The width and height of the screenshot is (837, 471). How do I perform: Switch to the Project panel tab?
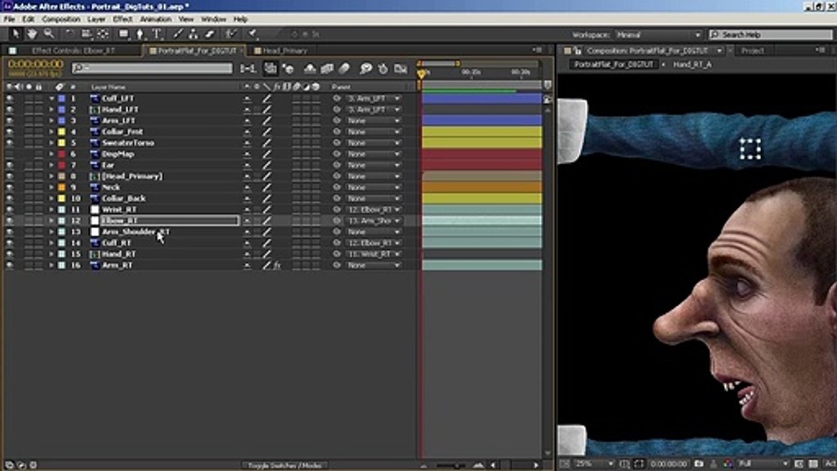(752, 50)
